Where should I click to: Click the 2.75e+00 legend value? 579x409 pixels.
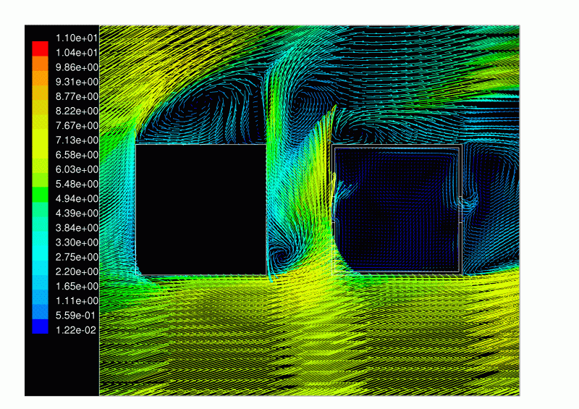click(77, 257)
